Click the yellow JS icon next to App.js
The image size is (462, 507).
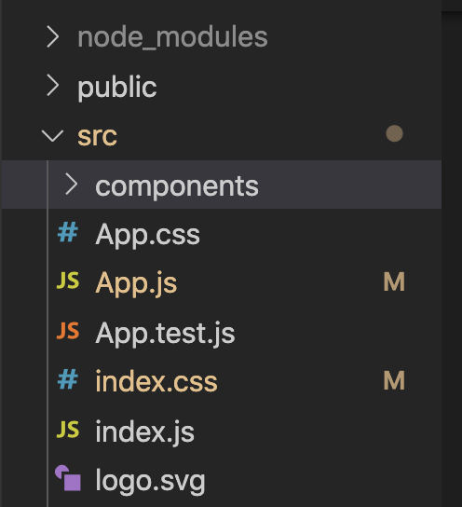68,281
